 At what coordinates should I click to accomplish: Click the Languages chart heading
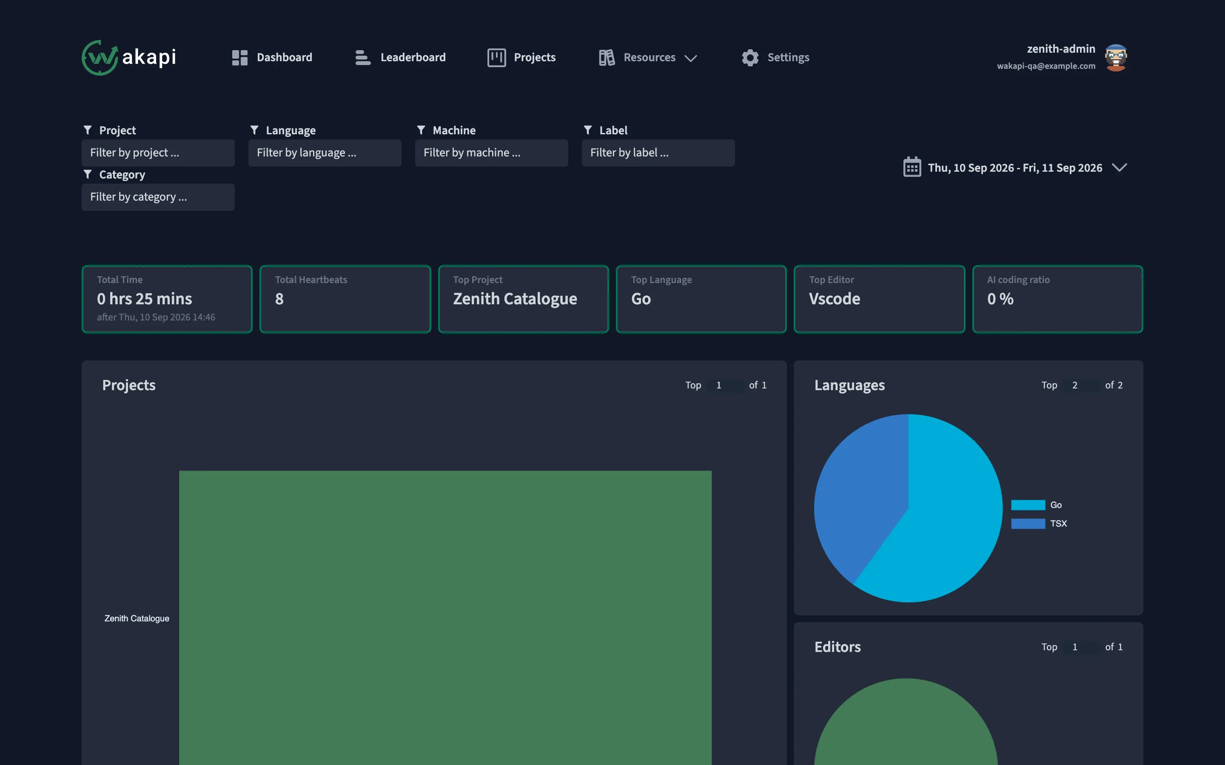click(849, 385)
